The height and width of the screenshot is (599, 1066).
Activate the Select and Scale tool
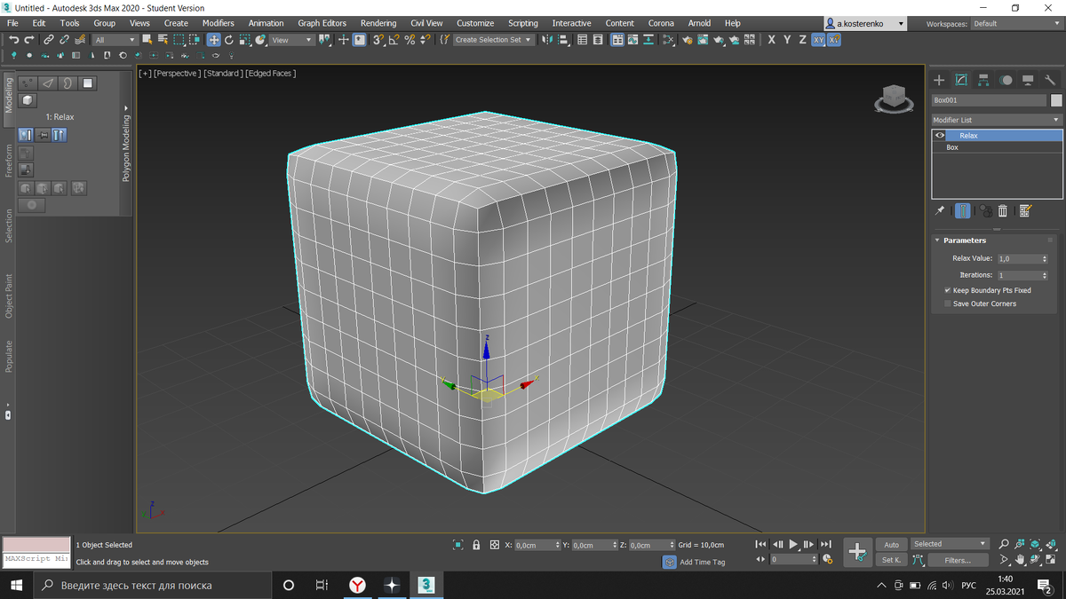244,40
